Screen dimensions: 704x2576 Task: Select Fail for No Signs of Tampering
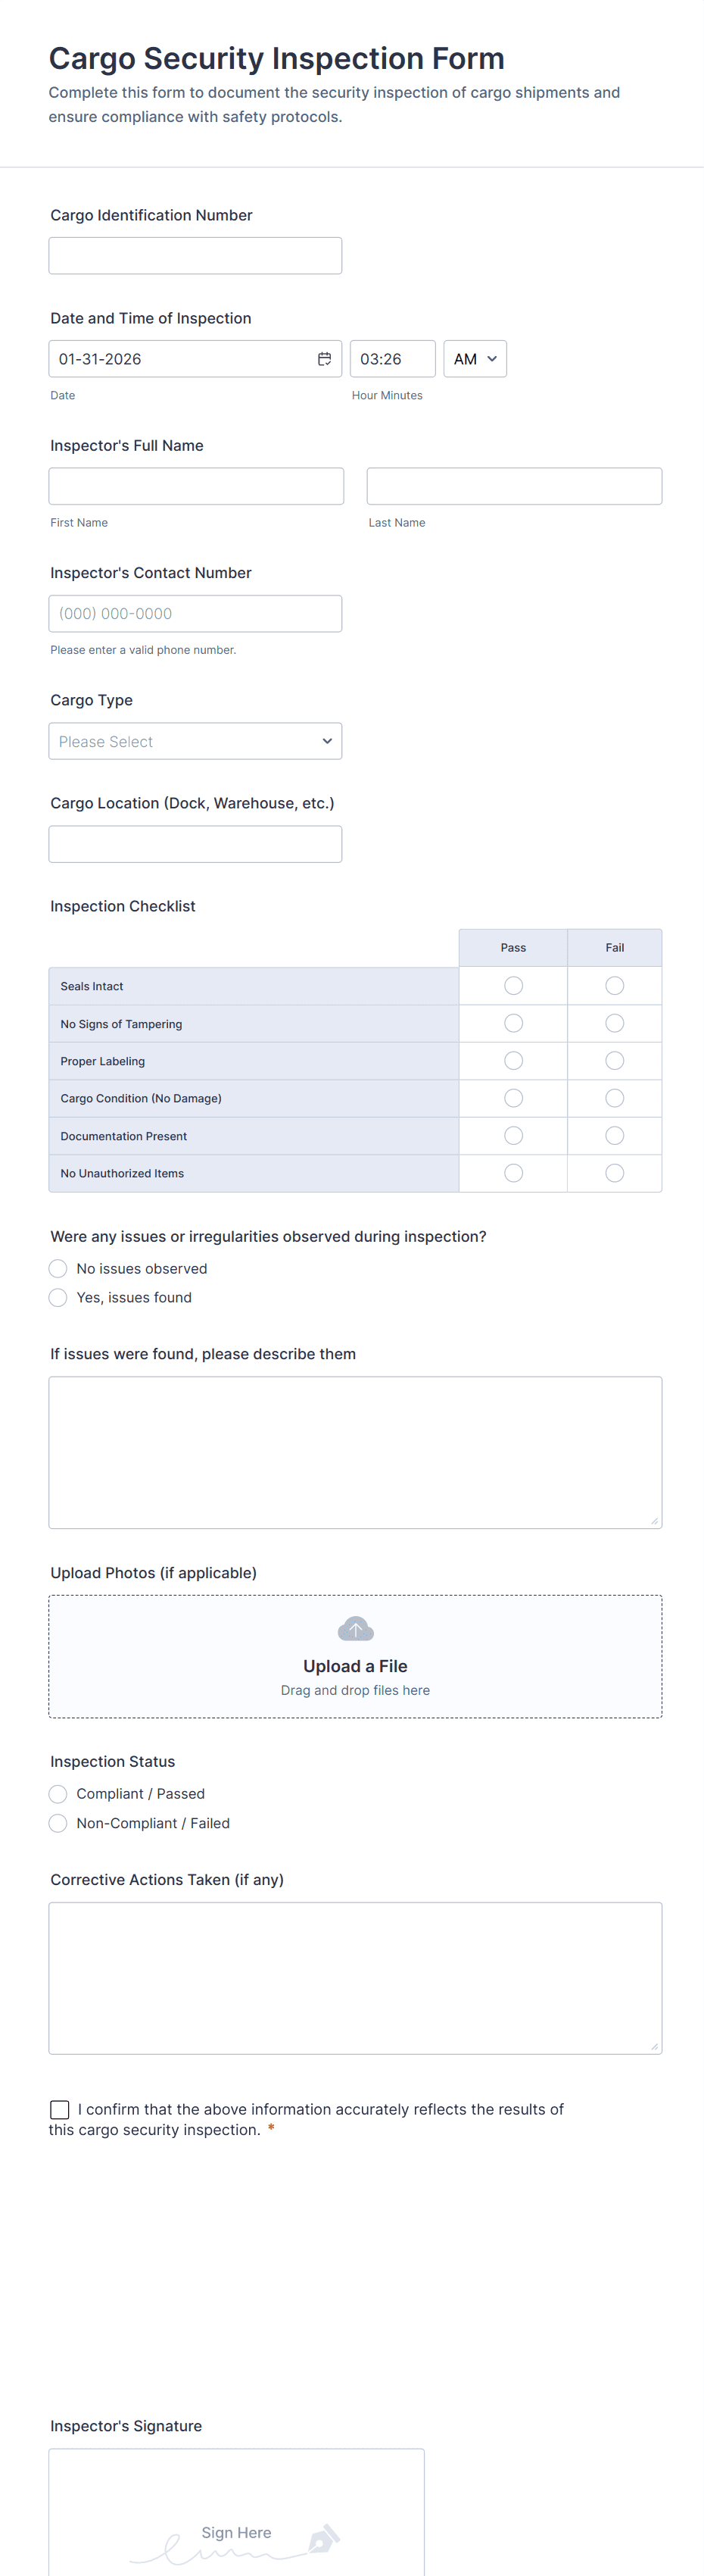[x=613, y=1023]
